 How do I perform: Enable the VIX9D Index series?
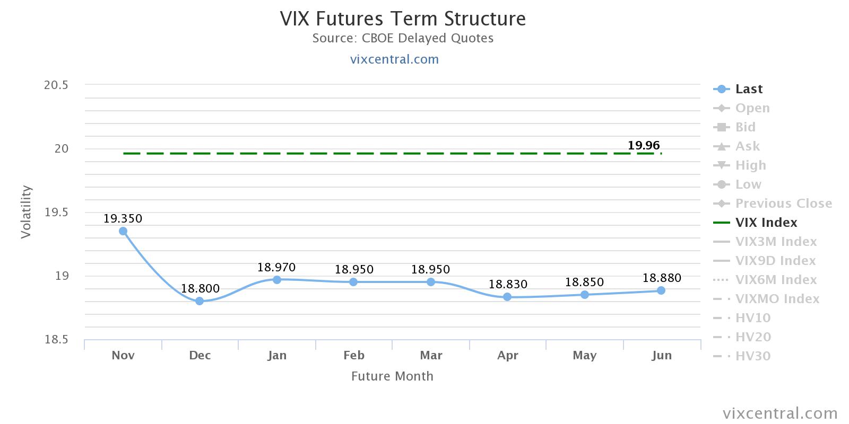[x=775, y=261]
